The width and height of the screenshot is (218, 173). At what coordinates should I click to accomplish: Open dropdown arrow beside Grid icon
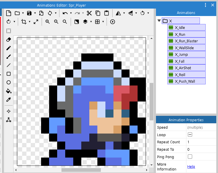pos(103,22)
